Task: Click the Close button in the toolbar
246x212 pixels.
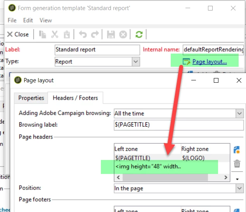Action: 18,35
